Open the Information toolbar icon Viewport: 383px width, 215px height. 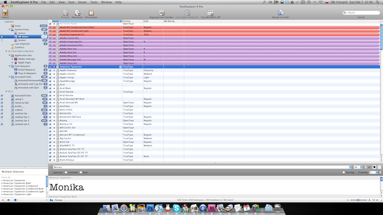[91, 13]
